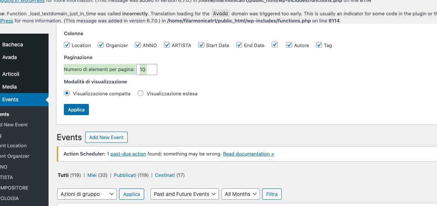Expand Past and Future Events dropdown

click(x=185, y=194)
